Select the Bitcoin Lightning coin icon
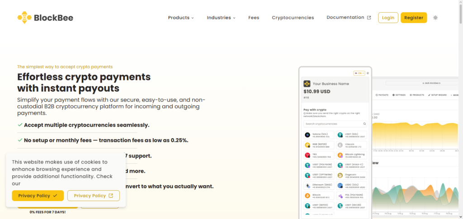This screenshot has height=219, width=463. (x=340, y=155)
